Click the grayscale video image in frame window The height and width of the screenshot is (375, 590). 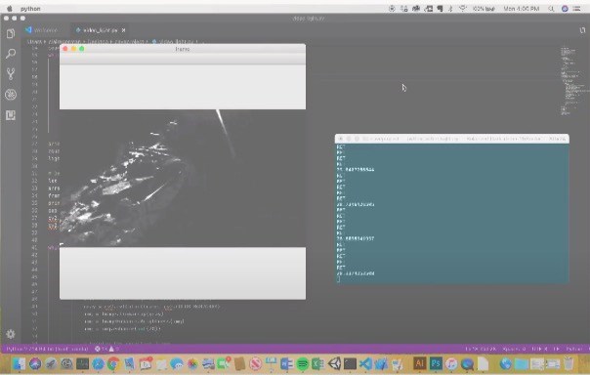point(183,179)
